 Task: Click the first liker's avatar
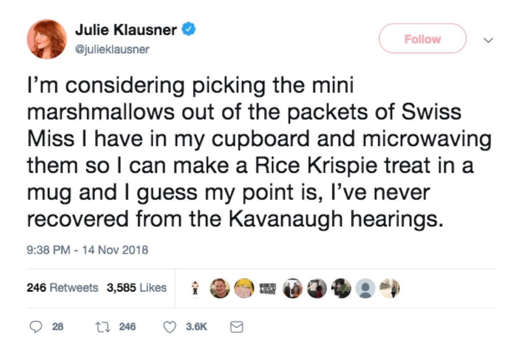point(195,288)
